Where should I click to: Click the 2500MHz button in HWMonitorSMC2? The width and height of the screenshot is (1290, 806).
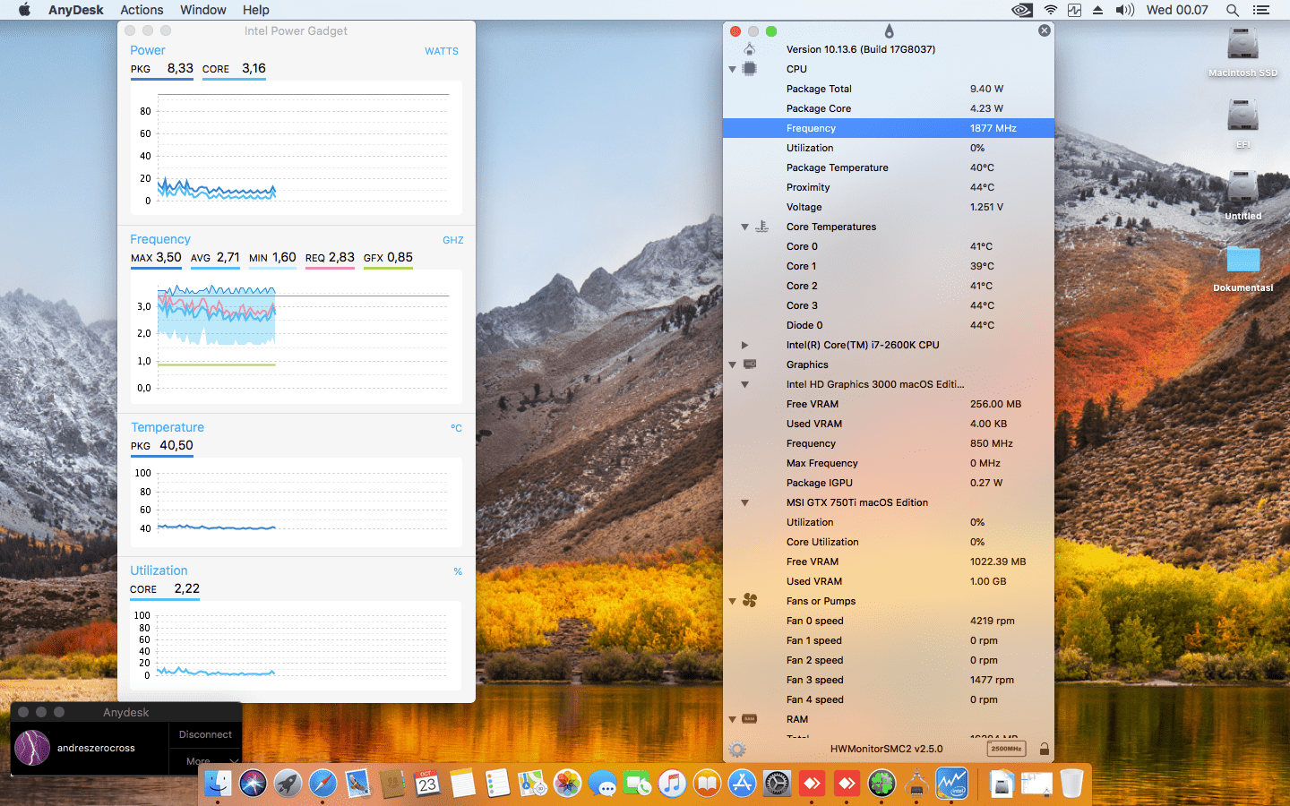[1006, 749]
